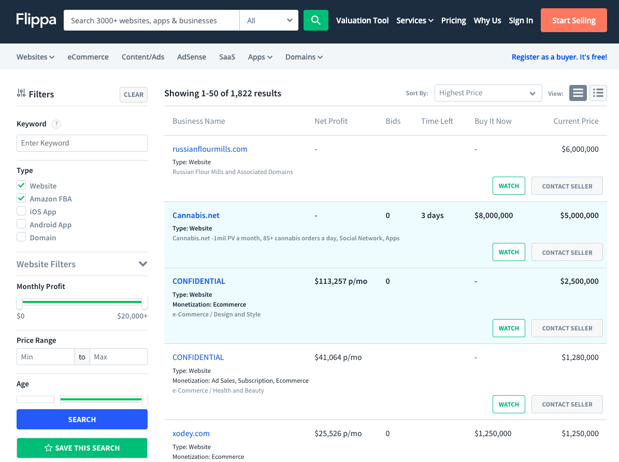Expand the Websites category dropdown

point(36,57)
